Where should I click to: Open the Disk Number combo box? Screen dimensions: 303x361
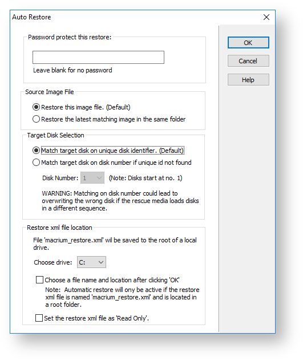click(x=92, y=178)
